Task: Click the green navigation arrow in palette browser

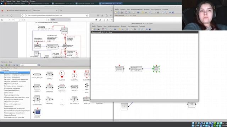Action: (x=6, y=65)
